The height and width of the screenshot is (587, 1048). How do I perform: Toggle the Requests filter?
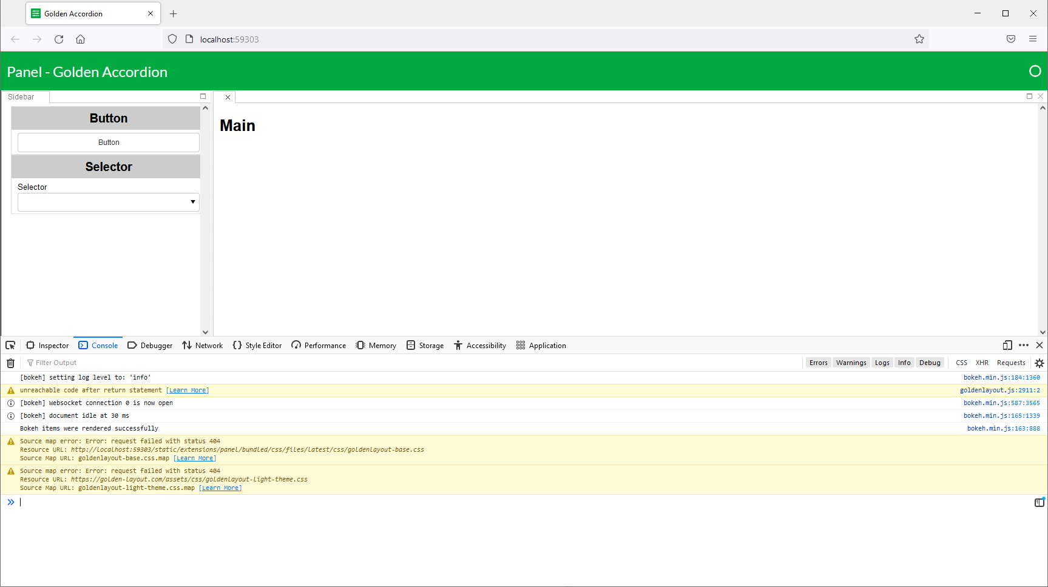[1011, 363]
